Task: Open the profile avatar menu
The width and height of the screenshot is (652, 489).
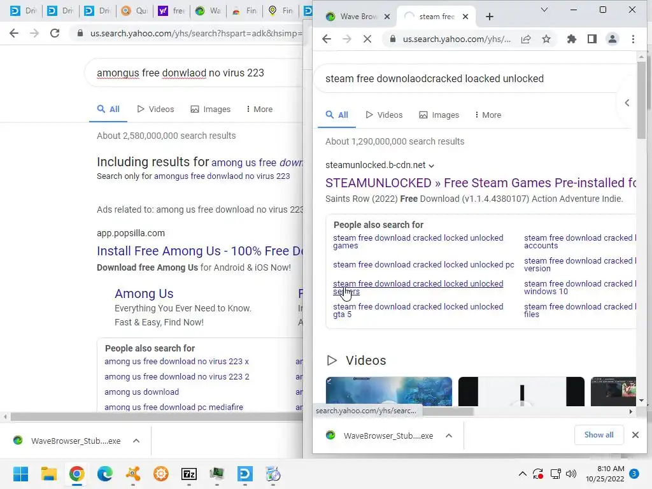Action: click(x=613, y=39)
